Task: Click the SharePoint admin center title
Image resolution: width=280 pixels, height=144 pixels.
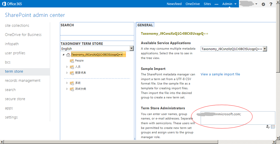Action: pyautogui.click(x=35, y=15)
